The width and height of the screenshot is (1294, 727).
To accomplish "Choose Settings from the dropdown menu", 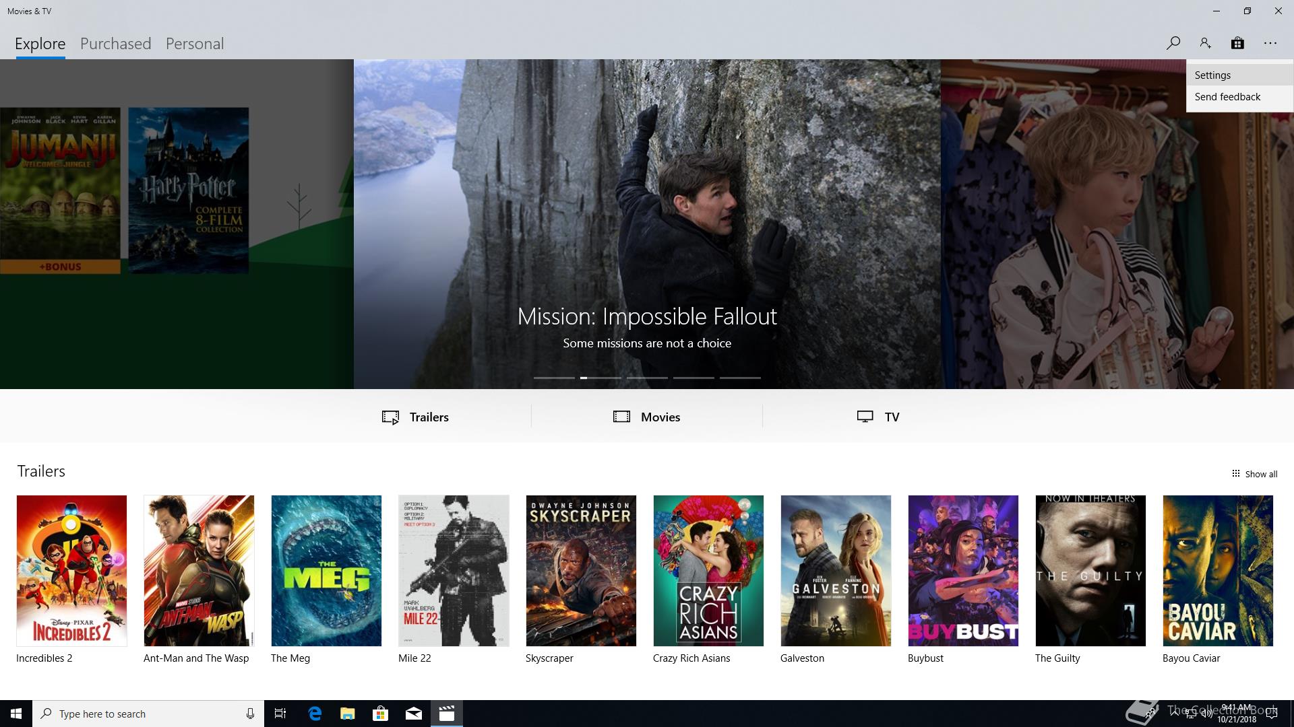I will [1239, 75].
